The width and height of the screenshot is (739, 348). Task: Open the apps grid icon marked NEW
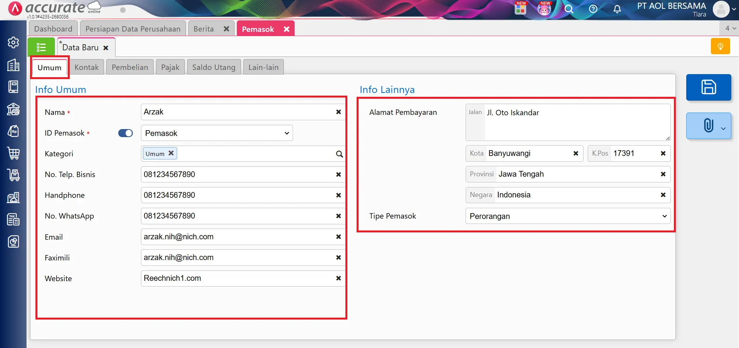click(520, 8)
